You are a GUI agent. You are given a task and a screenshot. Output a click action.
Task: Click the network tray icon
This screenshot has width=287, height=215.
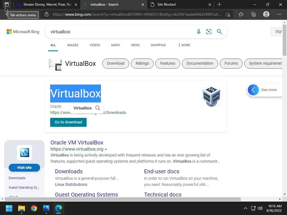click(253, 208)
